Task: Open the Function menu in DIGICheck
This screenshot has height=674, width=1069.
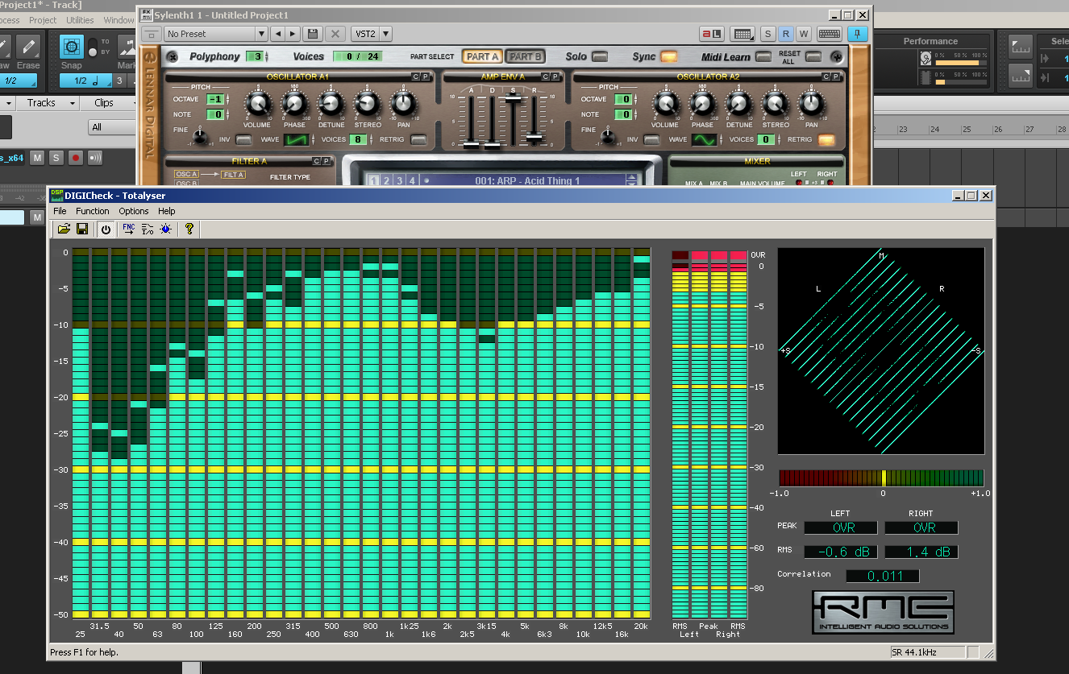Action: [x=93, y=211]
